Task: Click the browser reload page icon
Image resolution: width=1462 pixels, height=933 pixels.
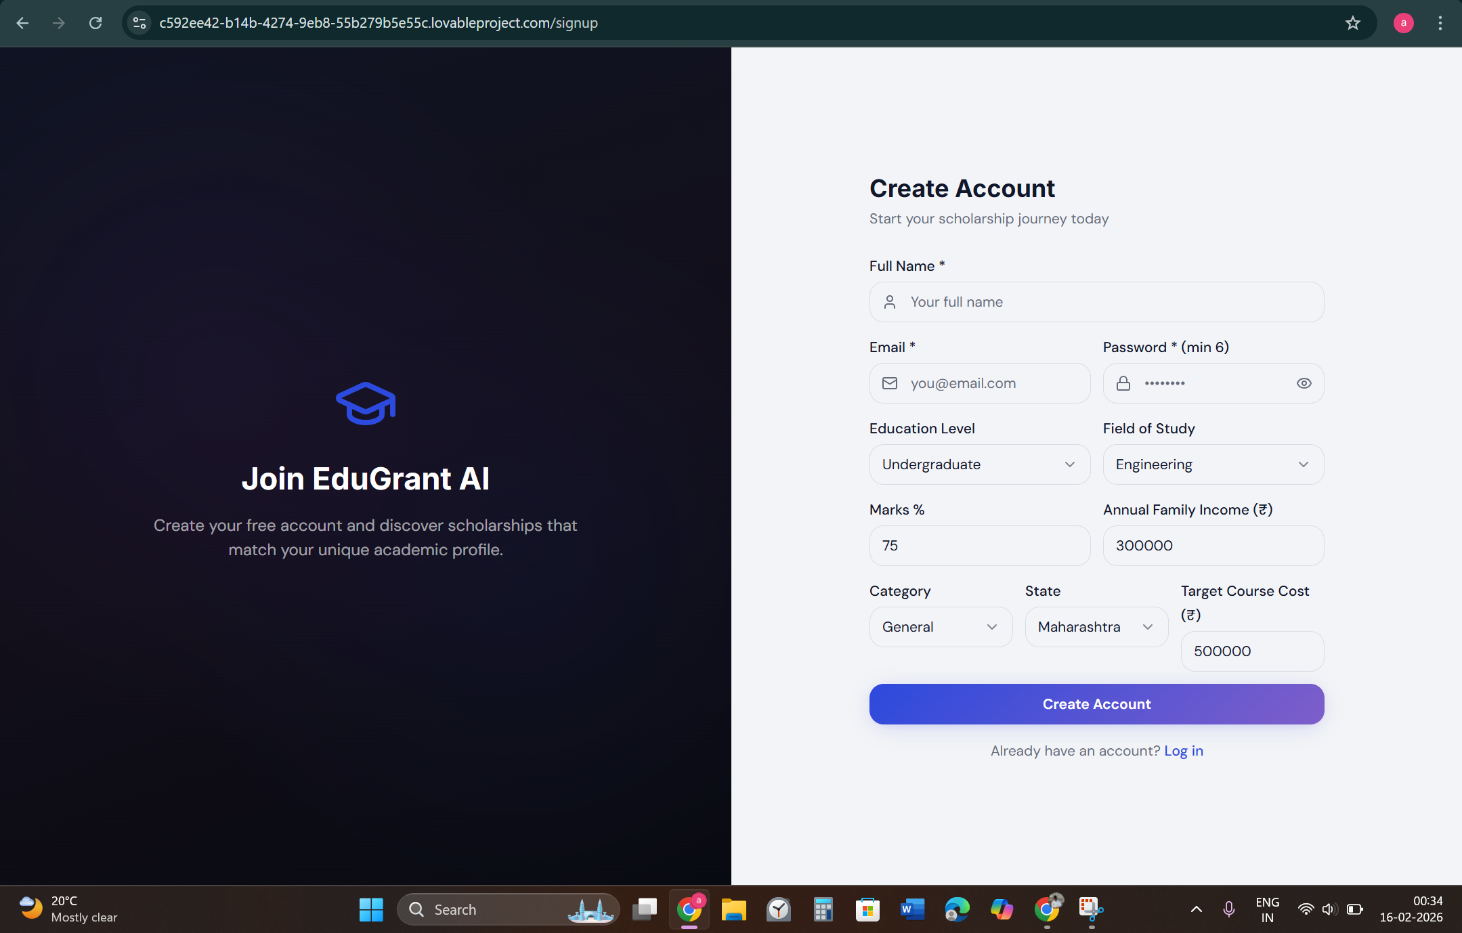Action: click(95, 23)
